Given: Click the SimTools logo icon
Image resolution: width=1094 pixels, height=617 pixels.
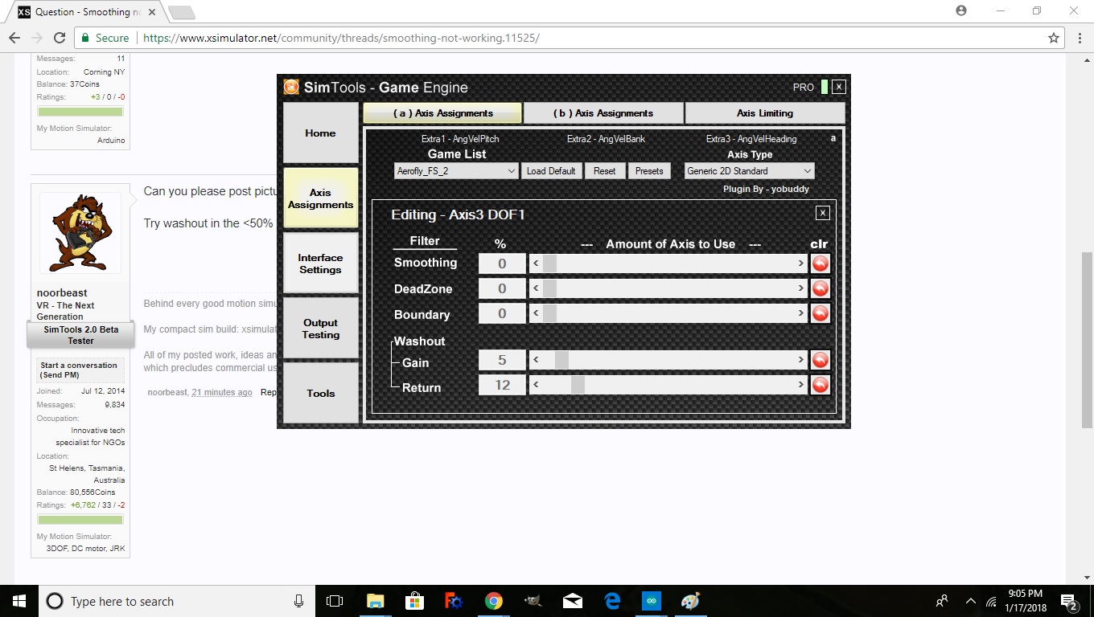Looking at the screenshot, I should click(291, 87).
